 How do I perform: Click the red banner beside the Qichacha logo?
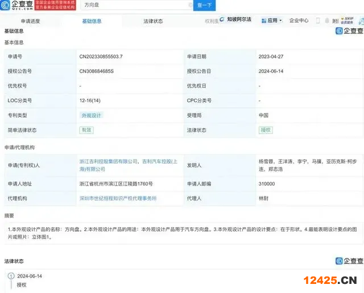coord(55,5)
